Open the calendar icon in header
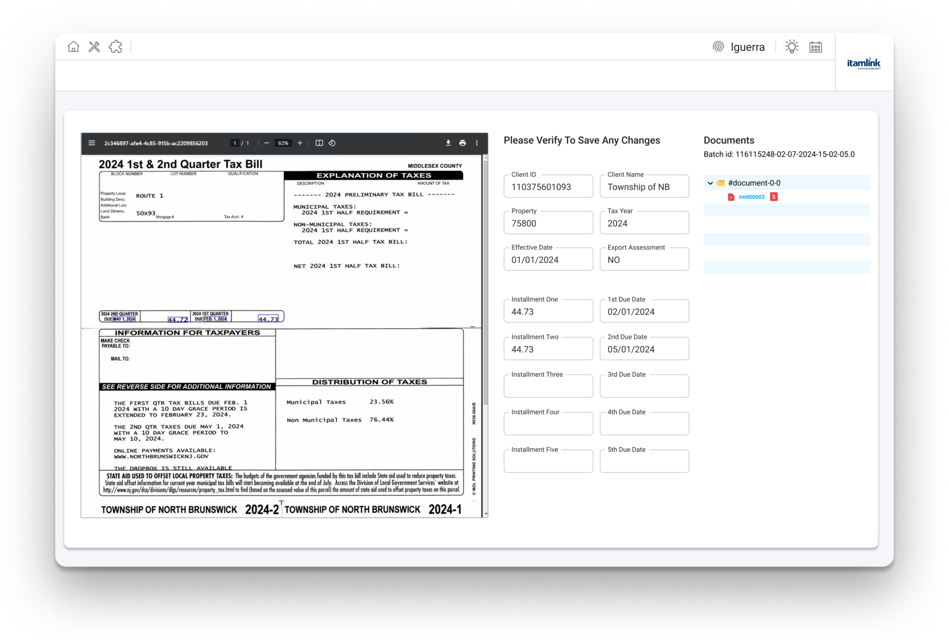 point(816,47)
